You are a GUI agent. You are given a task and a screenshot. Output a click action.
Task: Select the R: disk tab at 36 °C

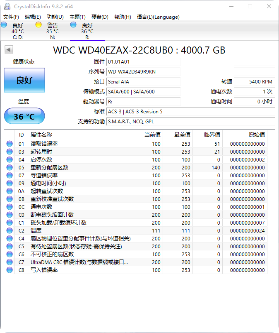pyautogui.click(x=87, y=31)
